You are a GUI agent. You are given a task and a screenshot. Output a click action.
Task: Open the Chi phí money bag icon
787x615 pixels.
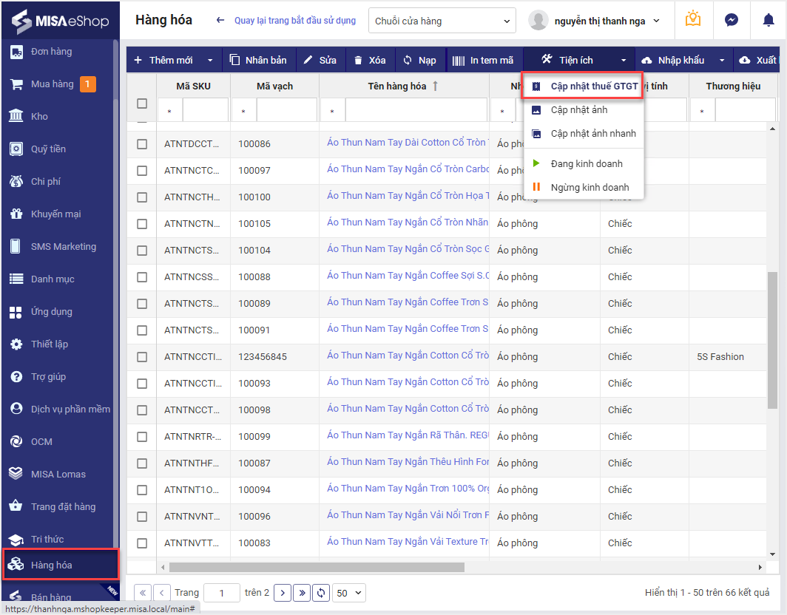coord(16,182)
